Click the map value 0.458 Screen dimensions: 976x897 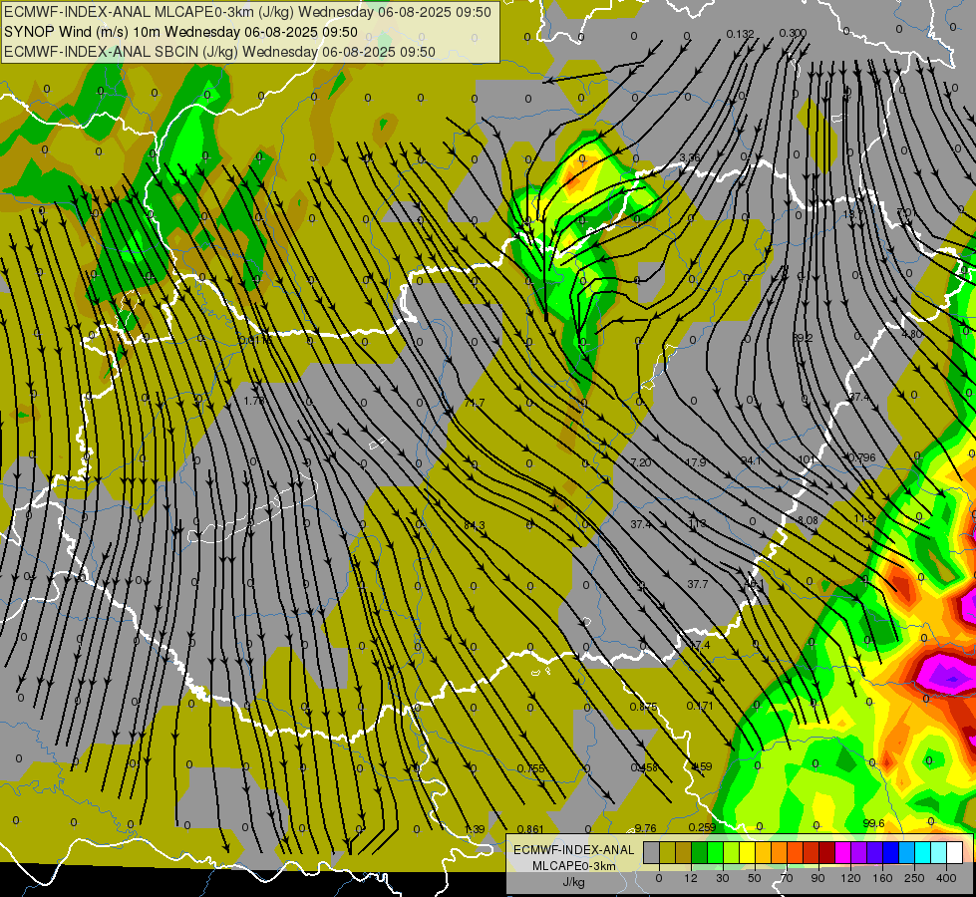[644, 767]
